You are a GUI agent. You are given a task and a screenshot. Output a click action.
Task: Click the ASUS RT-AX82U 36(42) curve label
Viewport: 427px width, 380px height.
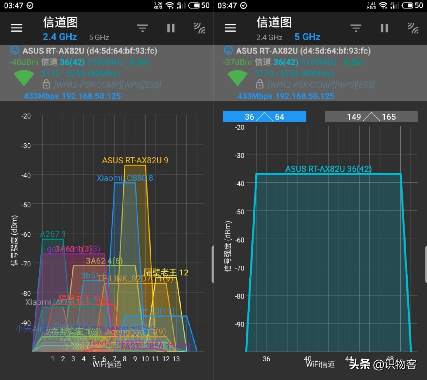click(x=328, y=169)
